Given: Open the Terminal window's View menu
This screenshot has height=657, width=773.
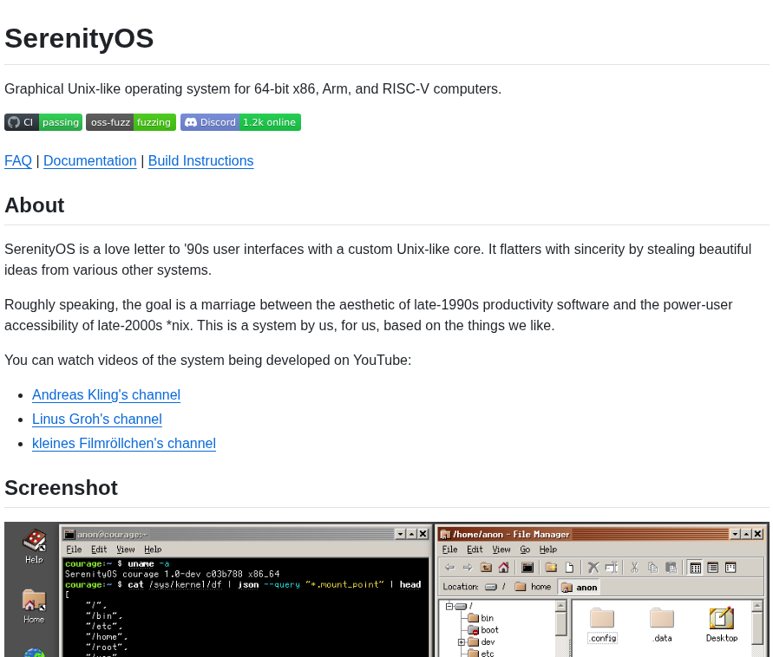Looking at the screenshot, I should click(x=126, y=550).
